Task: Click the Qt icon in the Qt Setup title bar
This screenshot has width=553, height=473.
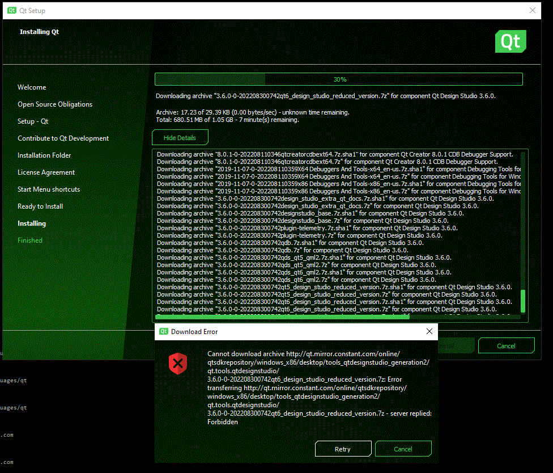Action: click(12, 10)
